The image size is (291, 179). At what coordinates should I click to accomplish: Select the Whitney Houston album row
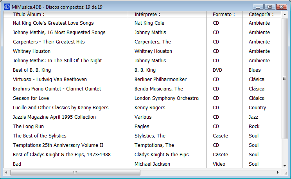pyautogui.click(x=32, y=51)
